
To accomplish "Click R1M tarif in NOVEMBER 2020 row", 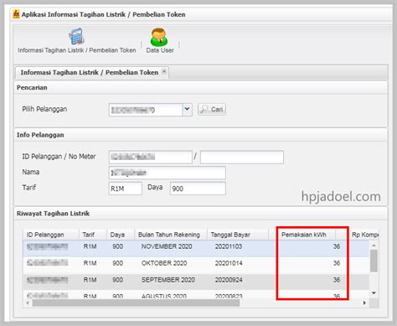I will [90, 246].
